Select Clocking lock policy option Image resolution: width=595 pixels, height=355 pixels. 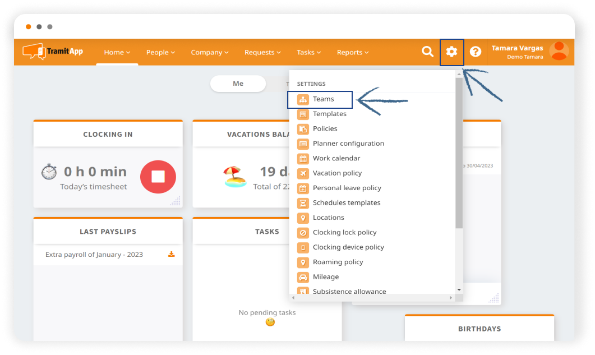click(344, 233)
